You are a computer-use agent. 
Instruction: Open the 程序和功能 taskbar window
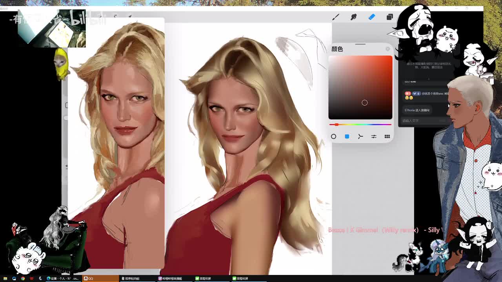(x=137, y=278)
